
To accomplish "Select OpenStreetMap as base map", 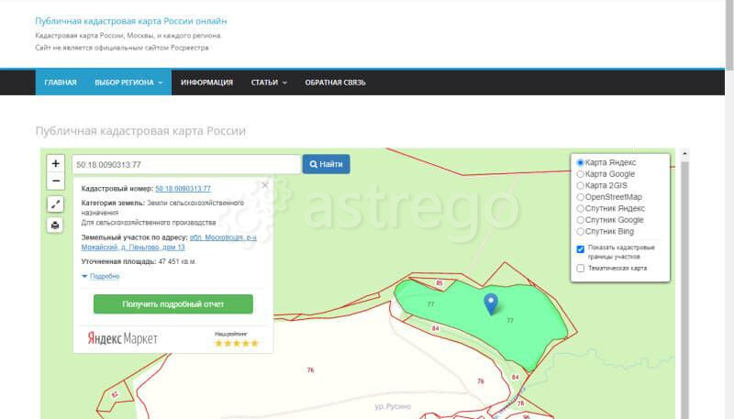I will pos(580,196).
